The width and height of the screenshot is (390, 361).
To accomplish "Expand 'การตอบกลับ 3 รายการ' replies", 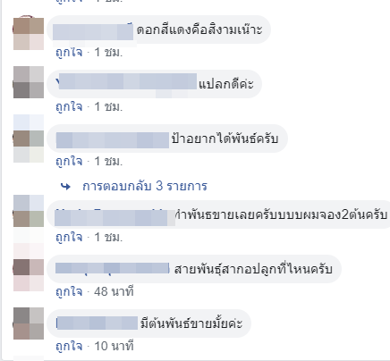I will pyautogui.click(x=145, y=186).
